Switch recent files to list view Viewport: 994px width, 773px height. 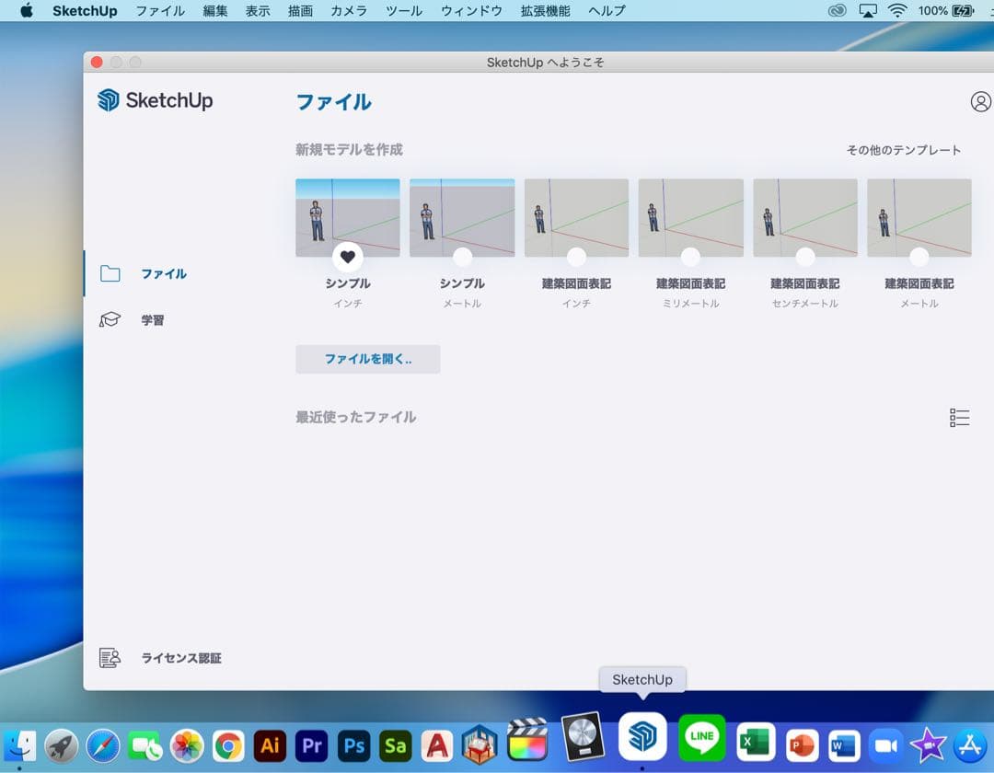pyautogui.click(x=958, y=417)
